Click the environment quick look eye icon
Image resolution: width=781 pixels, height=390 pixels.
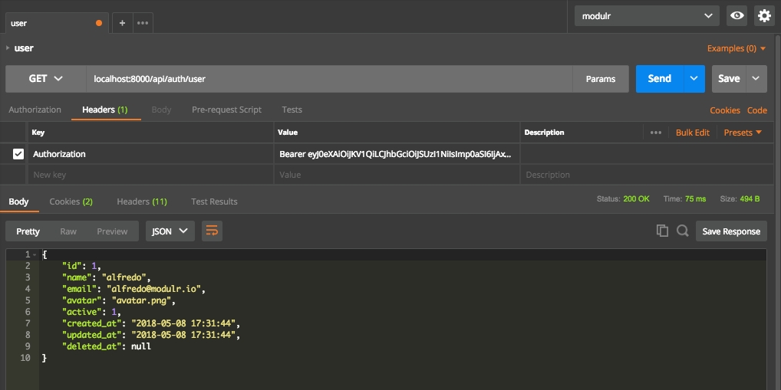coord(737,15)
